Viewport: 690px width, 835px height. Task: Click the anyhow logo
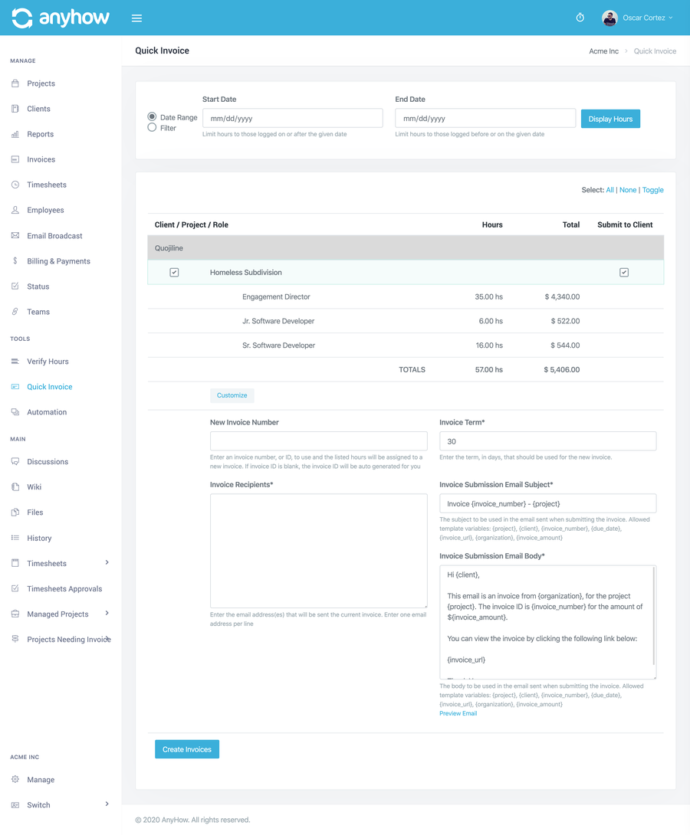61,18
